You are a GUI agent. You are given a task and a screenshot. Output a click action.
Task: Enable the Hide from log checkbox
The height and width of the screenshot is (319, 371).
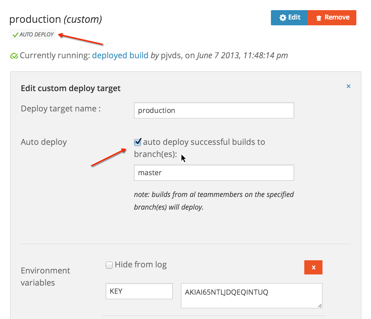109,265
